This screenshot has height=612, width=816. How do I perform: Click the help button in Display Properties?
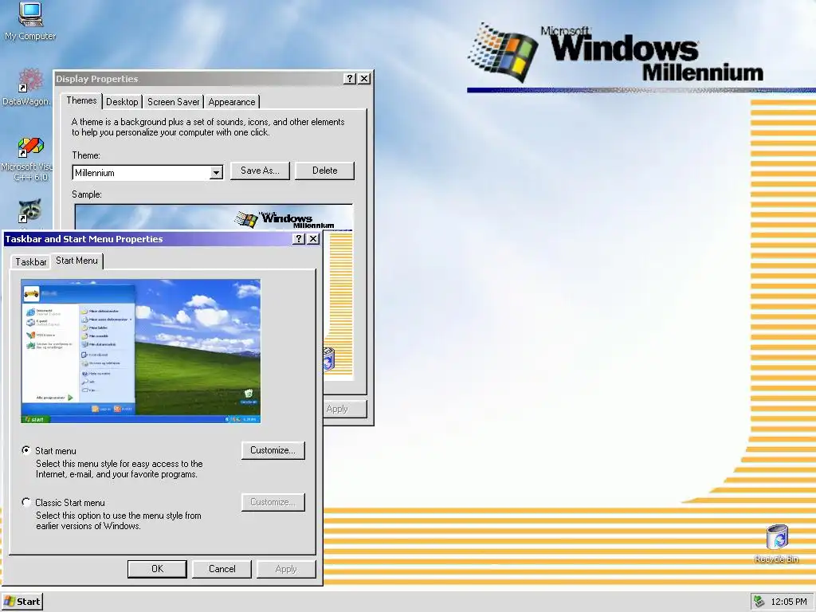350,79
